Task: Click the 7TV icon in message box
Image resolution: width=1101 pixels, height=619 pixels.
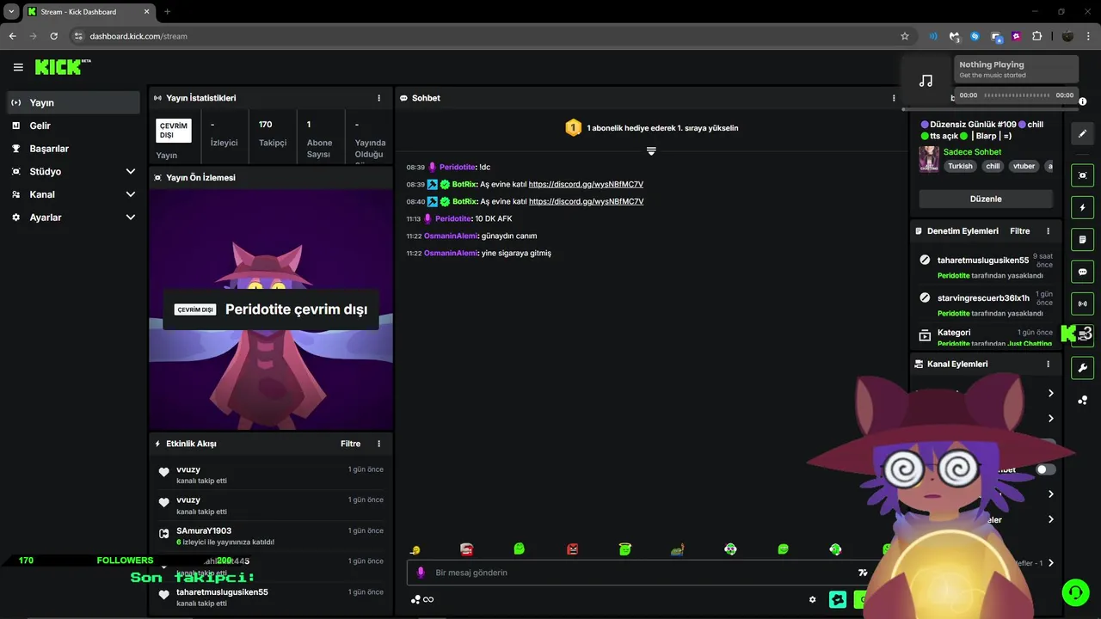Action: point(863,573)
